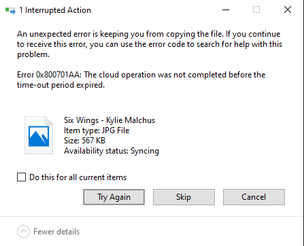
Task: Click the 'Fewer details' label
Action: pos(56,232)
